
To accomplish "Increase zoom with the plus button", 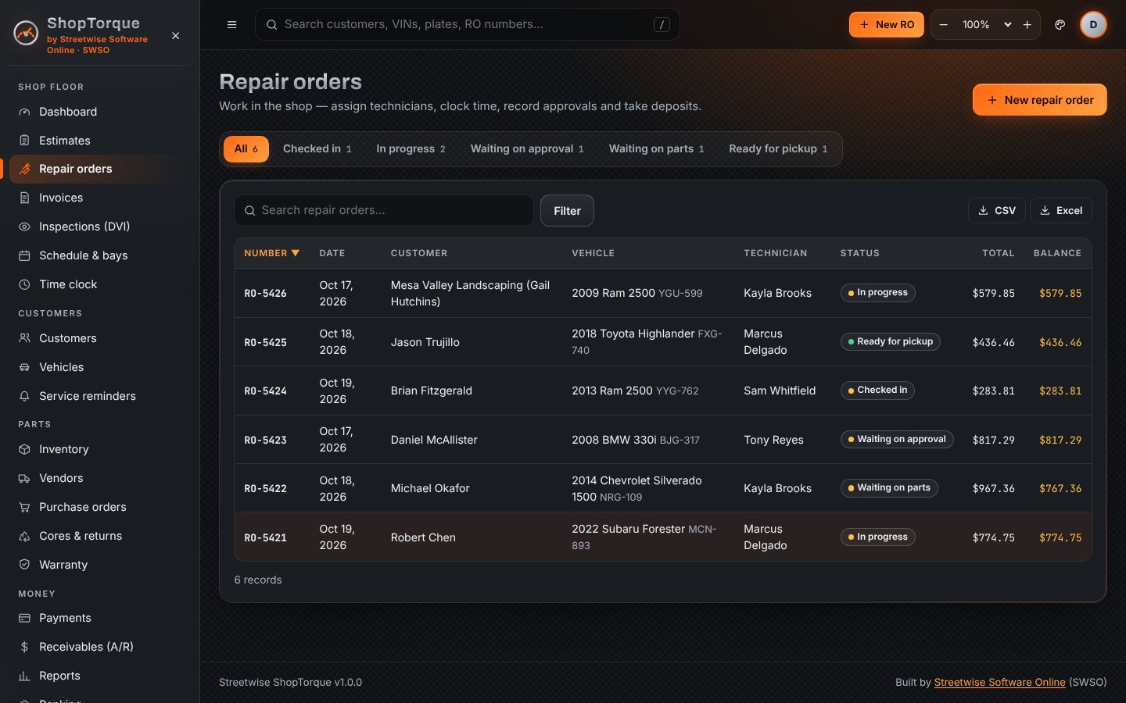I will click(x=1027, y=24).
